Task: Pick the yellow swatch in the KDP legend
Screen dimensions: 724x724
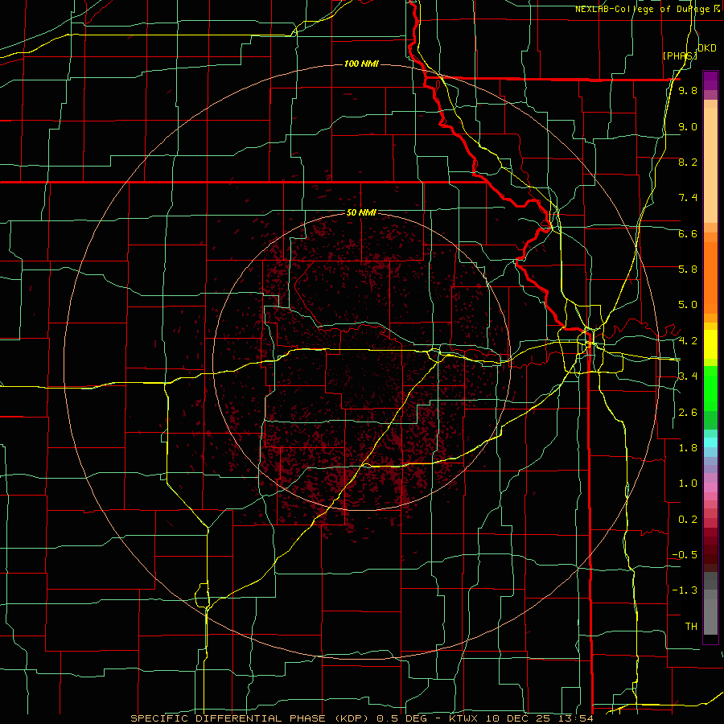Action: point(710,344)
